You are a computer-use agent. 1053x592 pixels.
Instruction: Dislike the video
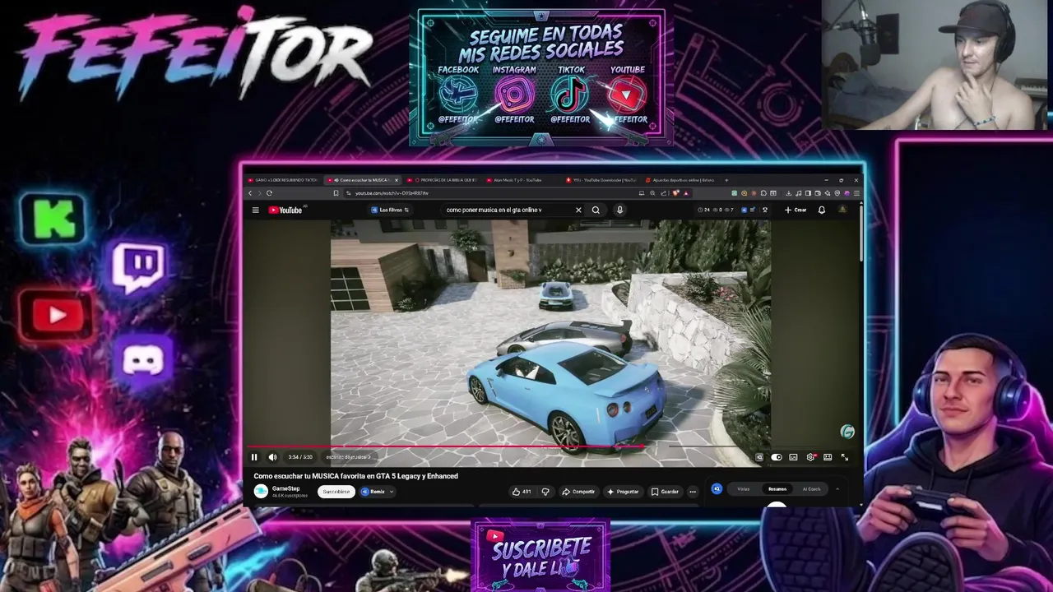click(545, 492)
